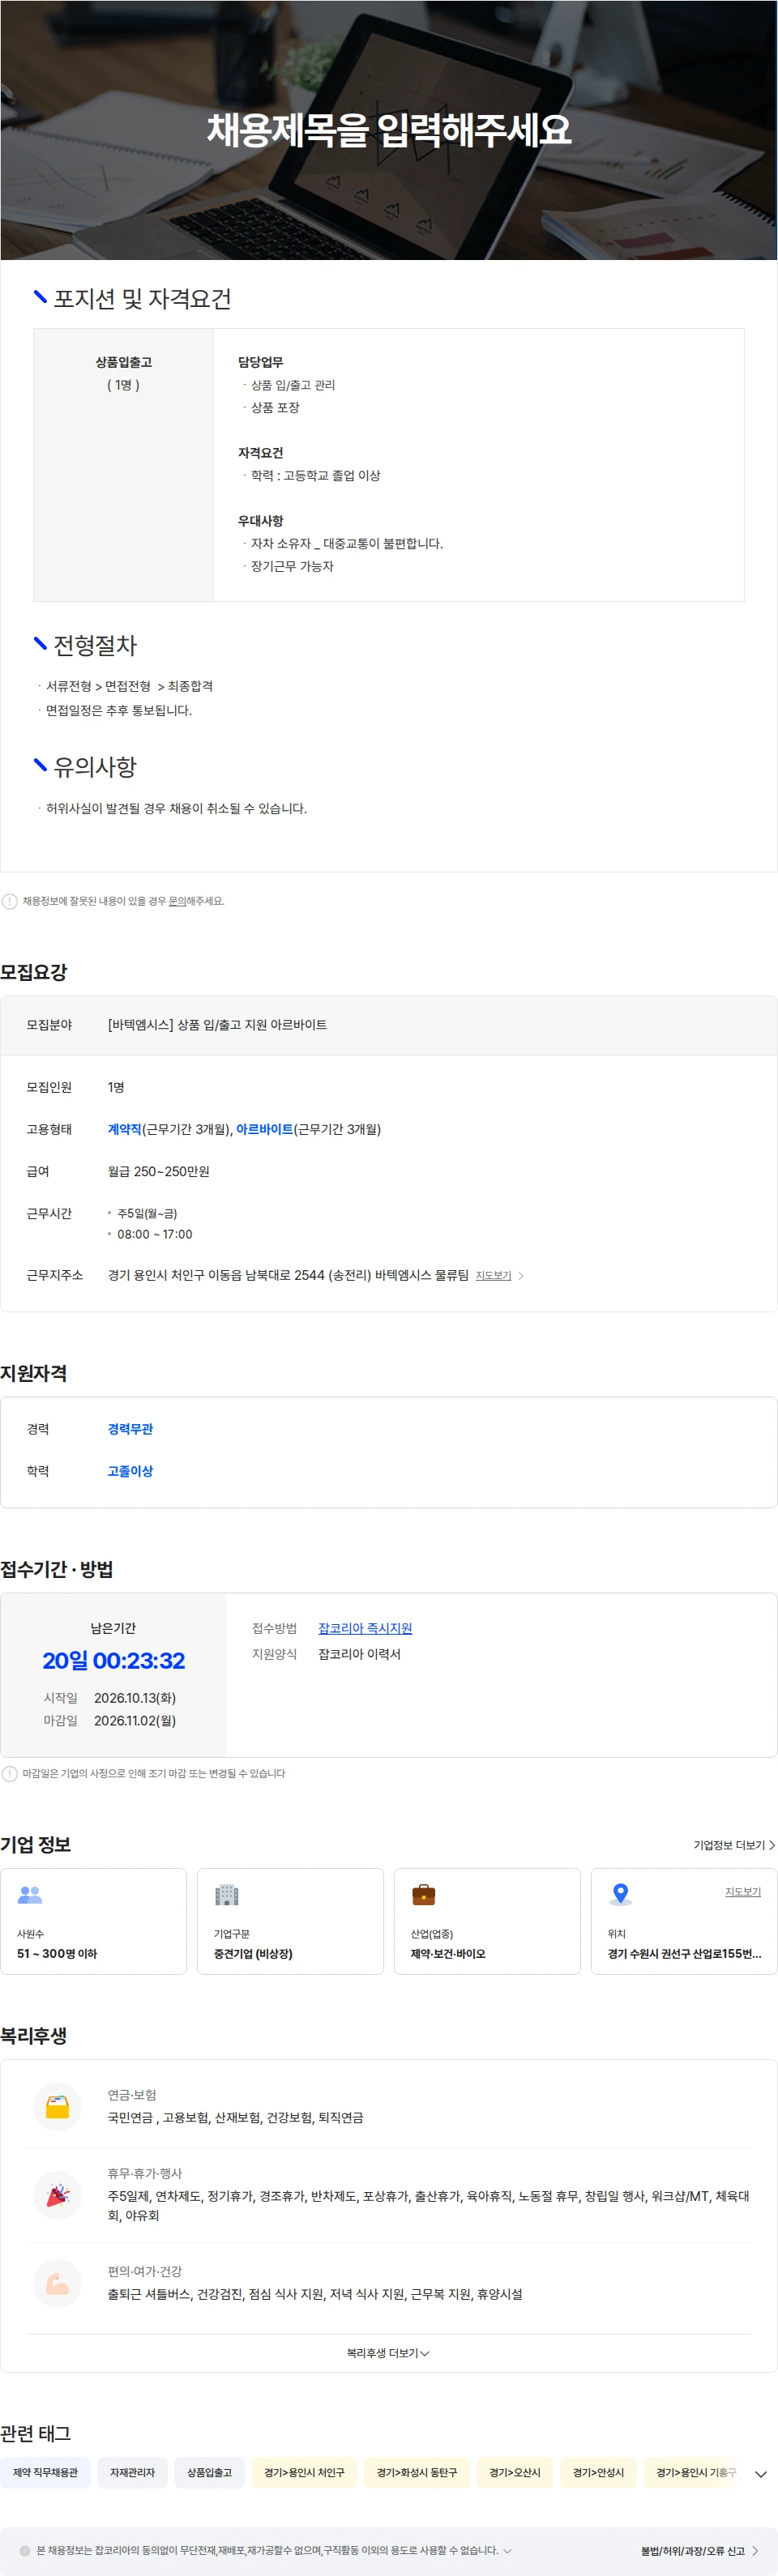Image resolution: width=778 pixels, height=2576 pixels.
Task: Click the start date 2026.10.13(화)
Action: tap(135, 1698)
